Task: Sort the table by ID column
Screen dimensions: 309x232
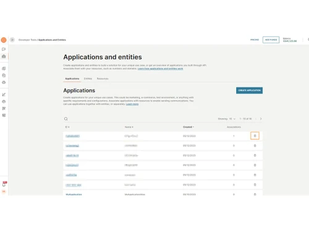Action: [67, 127]
